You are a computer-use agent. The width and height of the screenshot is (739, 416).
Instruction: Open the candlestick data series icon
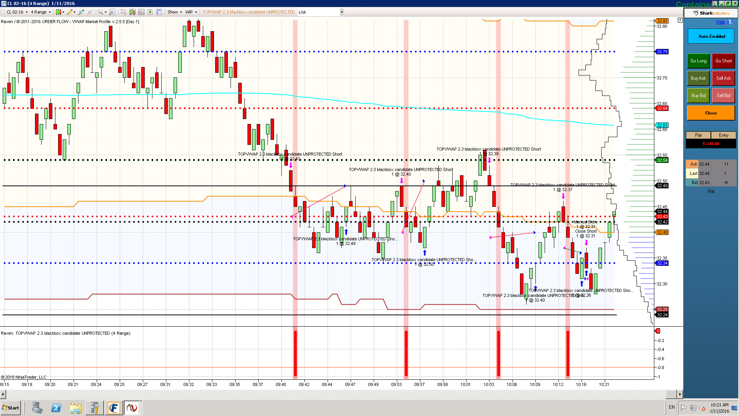pos(132,12)
